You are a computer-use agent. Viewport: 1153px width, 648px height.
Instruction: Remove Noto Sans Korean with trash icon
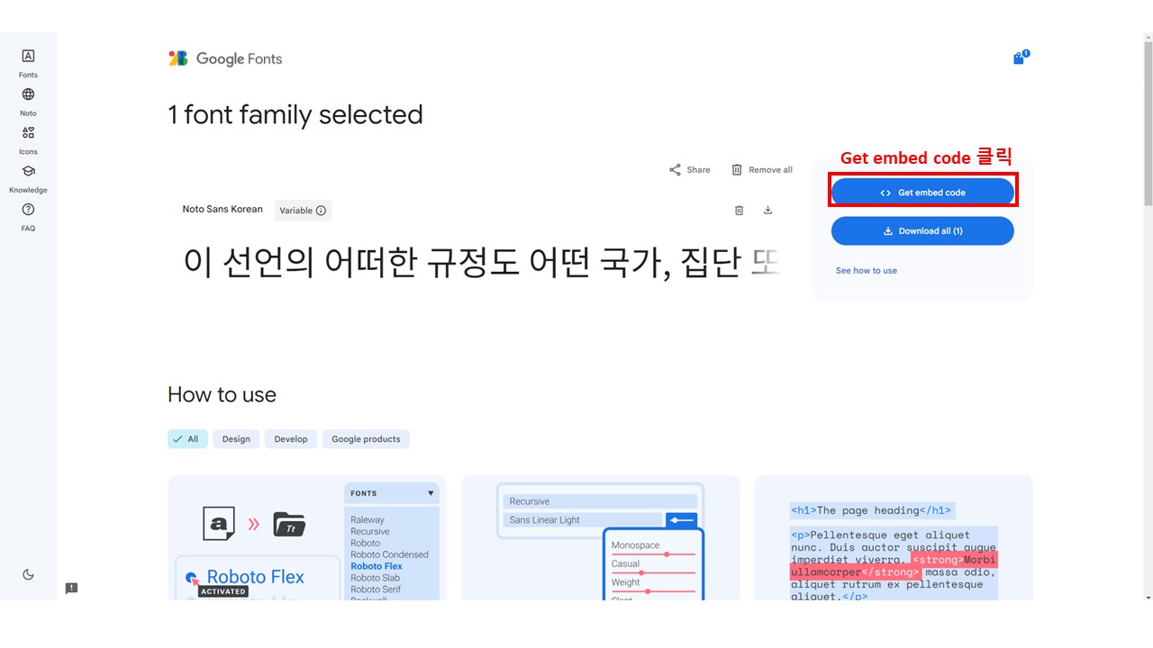pyautogui.click(x=739, y=210)
